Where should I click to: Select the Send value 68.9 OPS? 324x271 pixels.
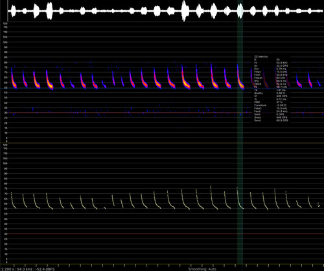click(x=283, y=121)
